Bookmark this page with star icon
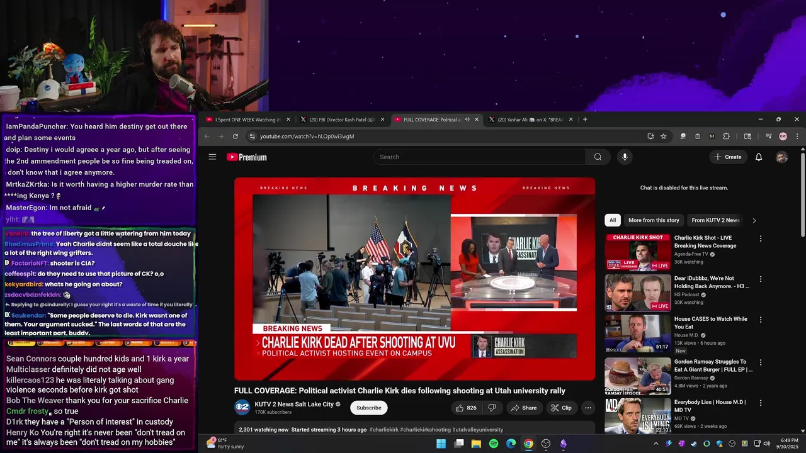The height and width of the screenshot is (453, 806). (x=664, y=136)
